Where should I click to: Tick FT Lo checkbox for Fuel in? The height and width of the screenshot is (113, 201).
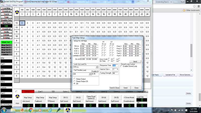point(105,49)
